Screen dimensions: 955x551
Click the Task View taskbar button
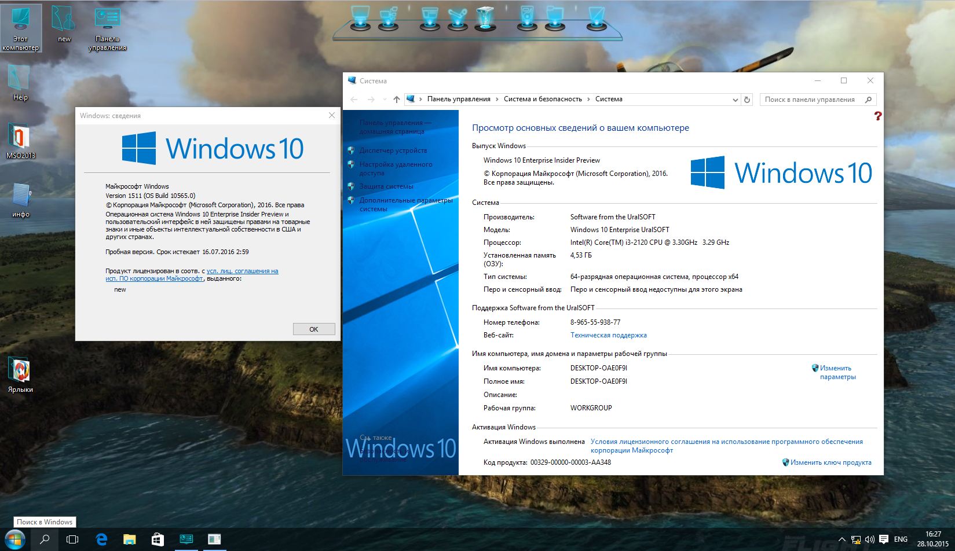(x=72, y=539)
